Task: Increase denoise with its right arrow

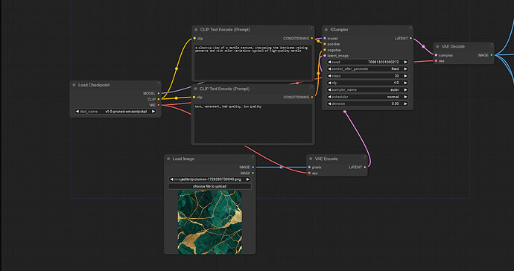Action: click(405, 103)
